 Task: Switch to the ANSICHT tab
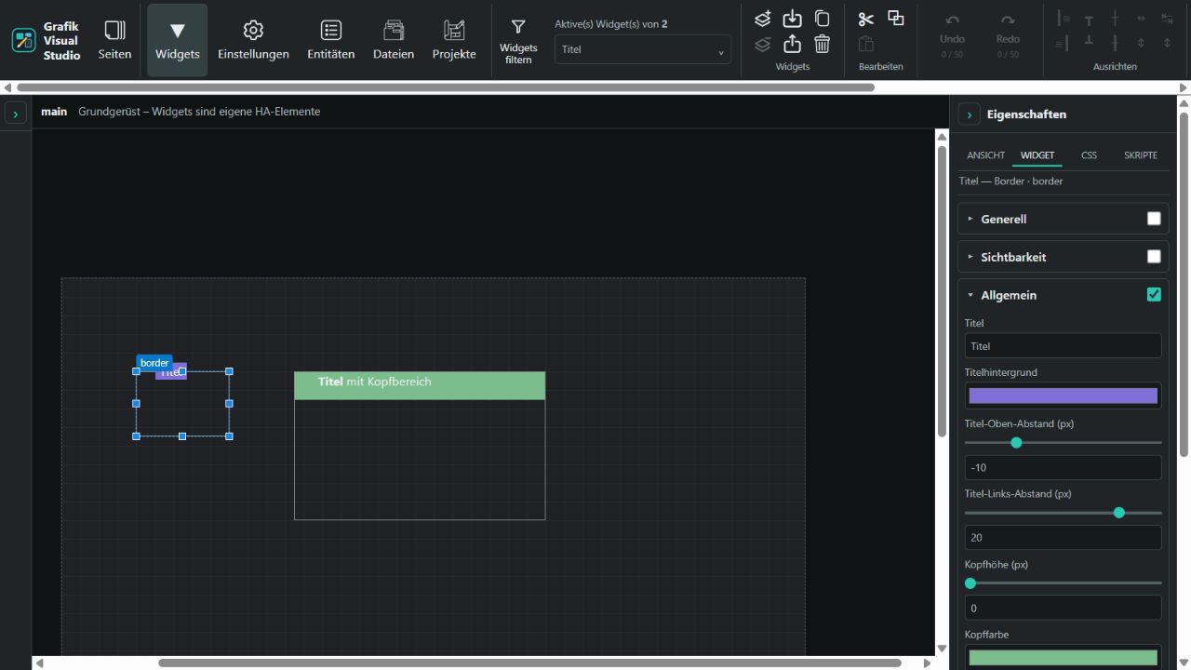(x=985, y=155)
